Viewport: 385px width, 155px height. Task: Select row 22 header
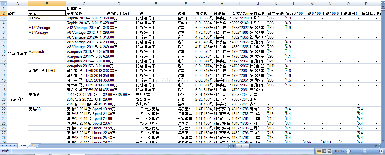coord(4,109)
